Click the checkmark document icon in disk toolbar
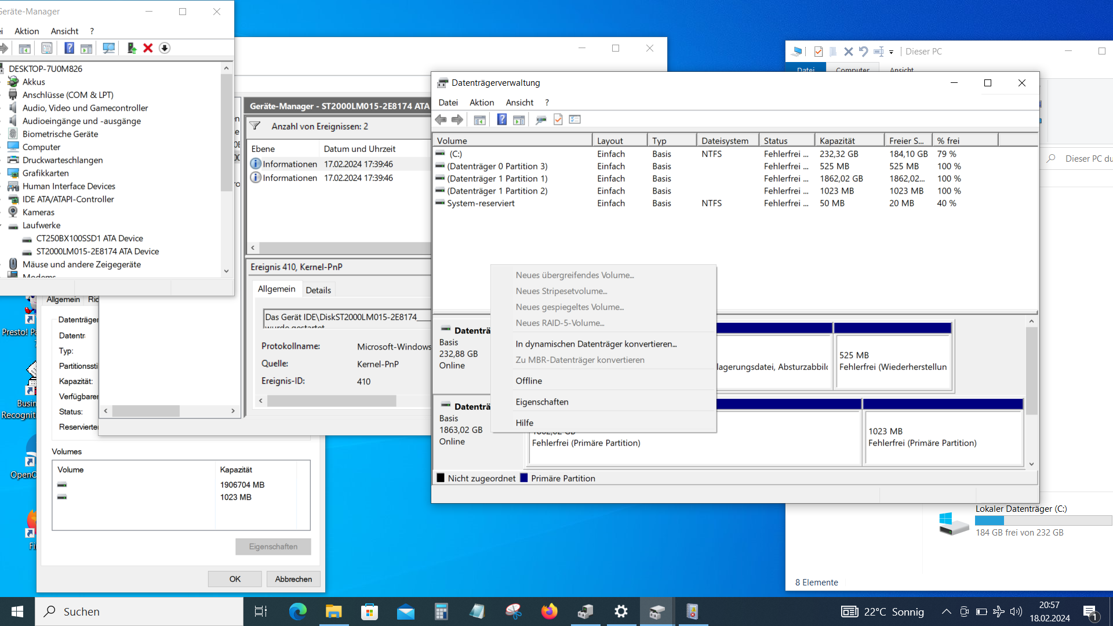 coord(558,119)
